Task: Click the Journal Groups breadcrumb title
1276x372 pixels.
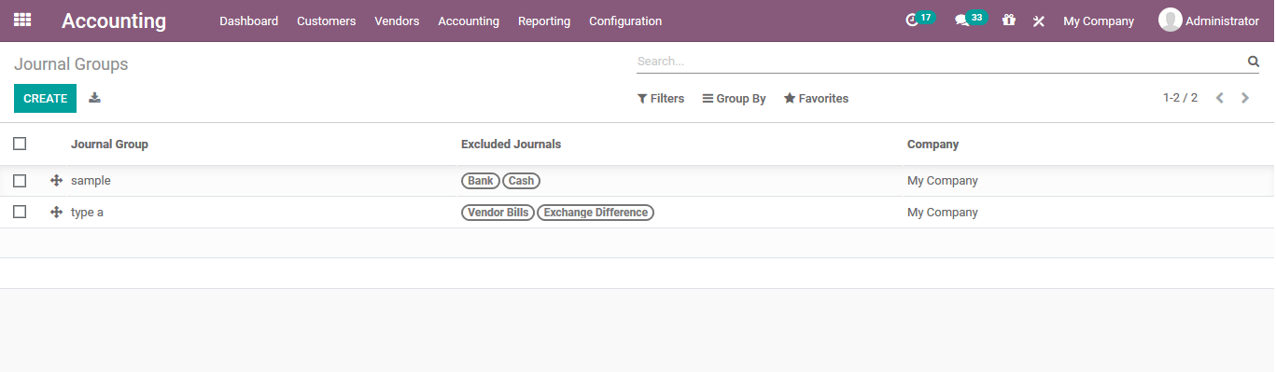Action: click(71, 64)
